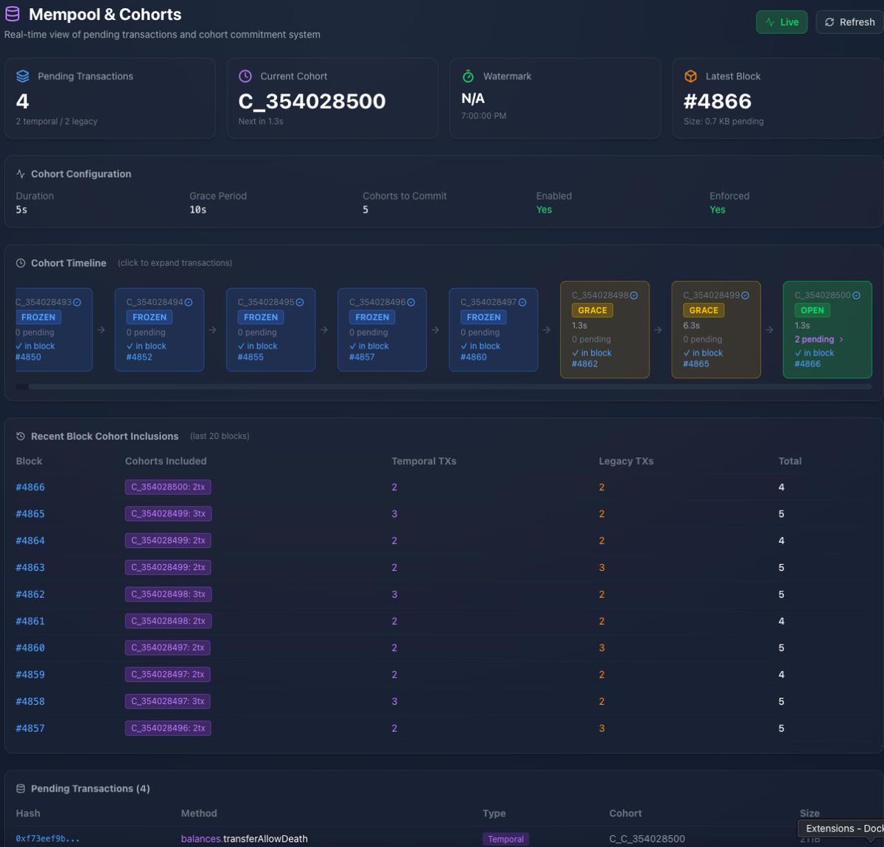The height and width of the screenshot is (847, 884).
Task: Open block #4860 link in table
Action: tap(30, 648)
